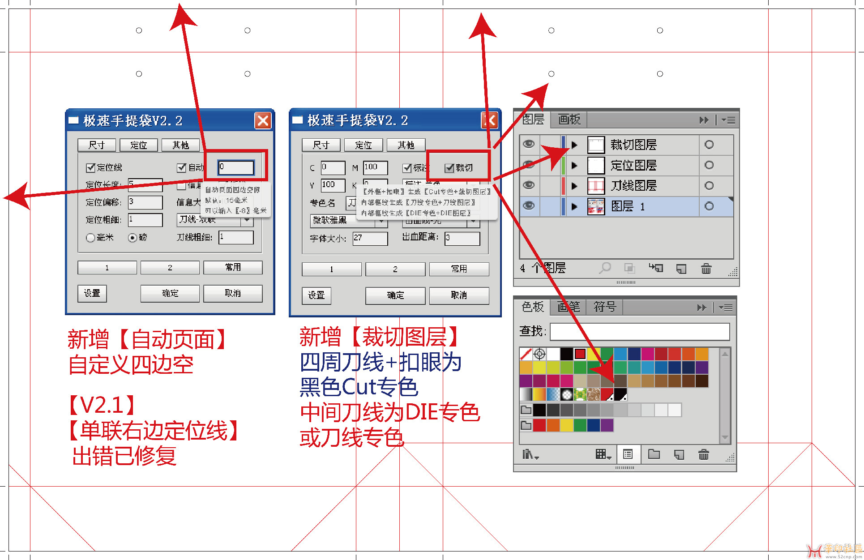
Task: Delete selected layer with Layers trash icon
Action: point(706,268)
